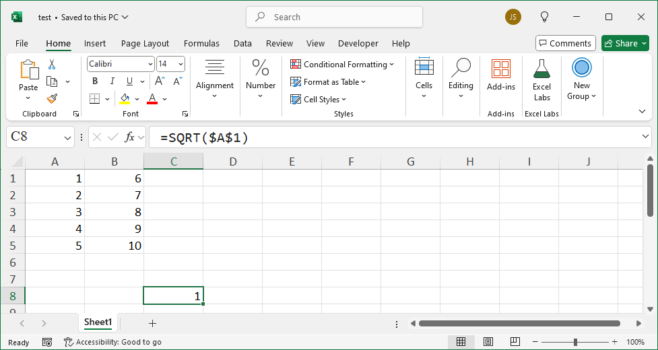Launch Excel Labs flask icon
Viewport: 658px width, 350px height.
tap(541, 69)
